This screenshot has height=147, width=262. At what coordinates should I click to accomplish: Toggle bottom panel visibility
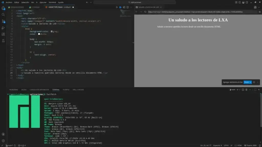pyautogui.click(x=243, y=2)
